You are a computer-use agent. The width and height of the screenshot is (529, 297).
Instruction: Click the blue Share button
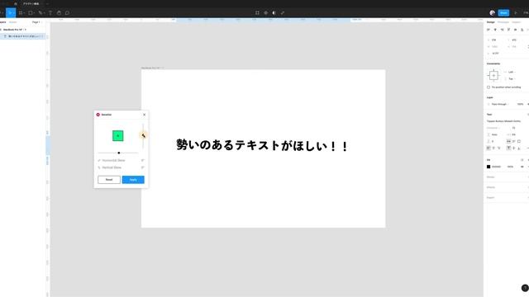503,13
